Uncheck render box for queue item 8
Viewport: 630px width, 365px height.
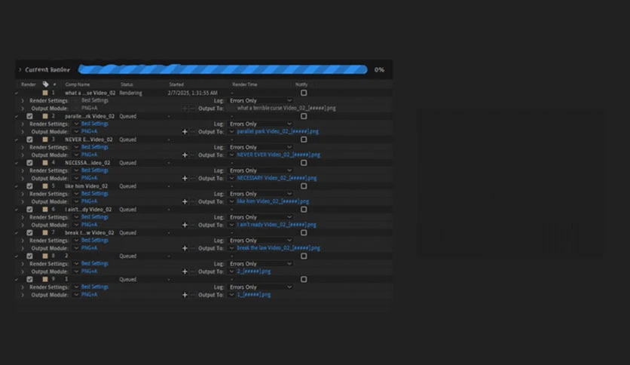pyautogui.click(x=29, y=256)
